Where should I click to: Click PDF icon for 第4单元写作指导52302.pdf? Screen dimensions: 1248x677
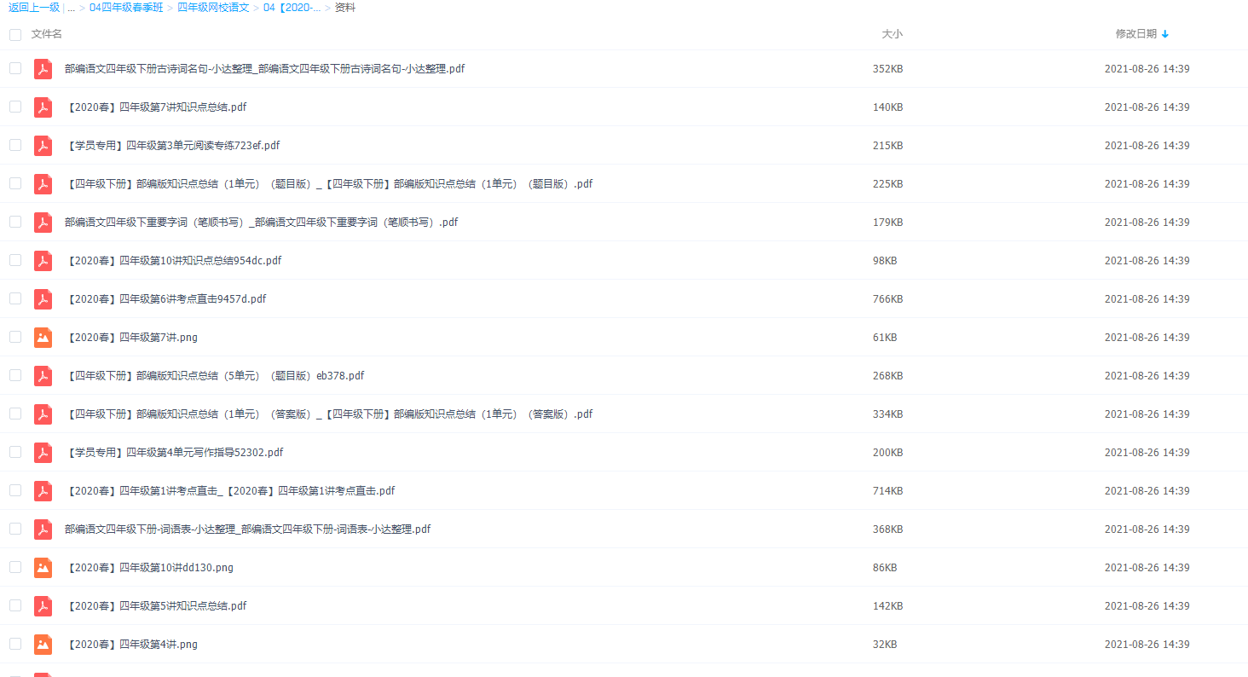(x=43, y=453)
